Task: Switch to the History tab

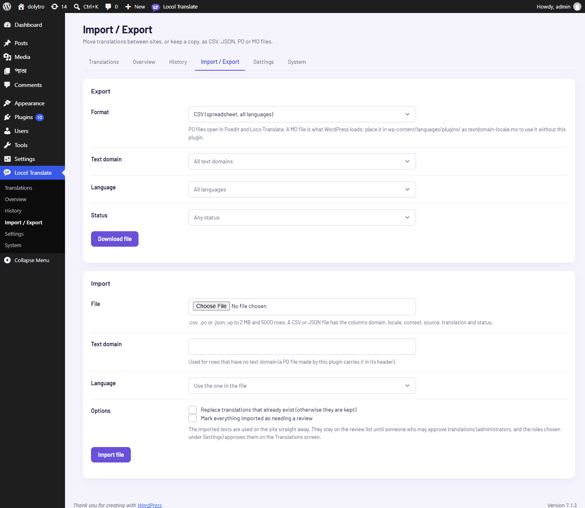Action: click(x=178, y=62)
